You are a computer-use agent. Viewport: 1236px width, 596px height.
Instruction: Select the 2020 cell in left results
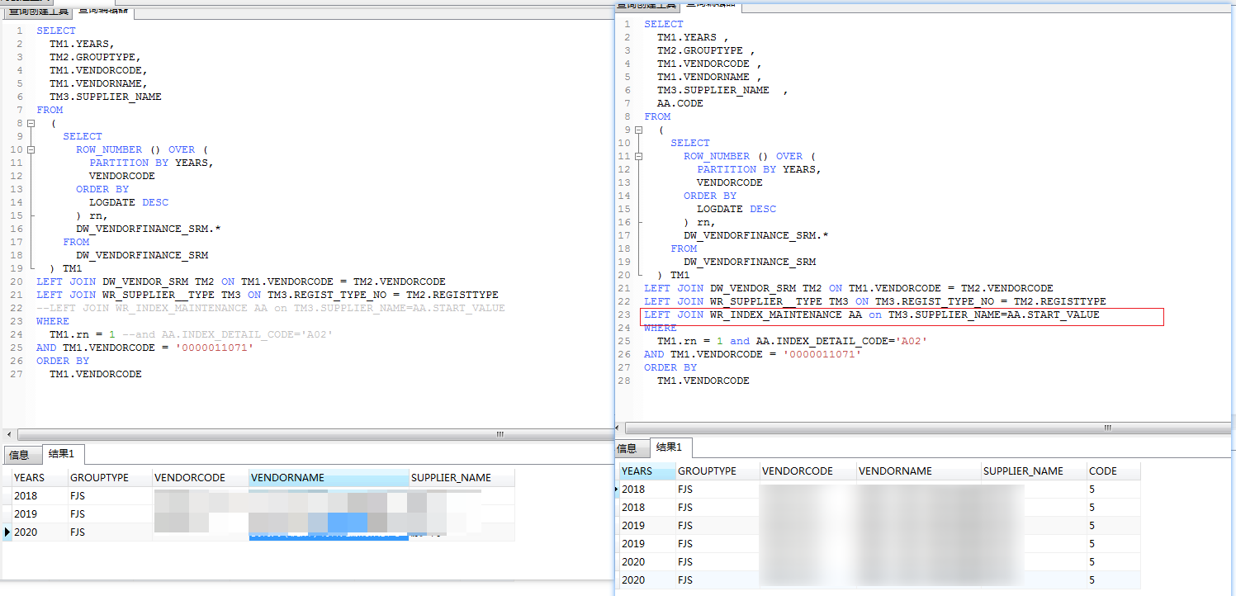39,532
